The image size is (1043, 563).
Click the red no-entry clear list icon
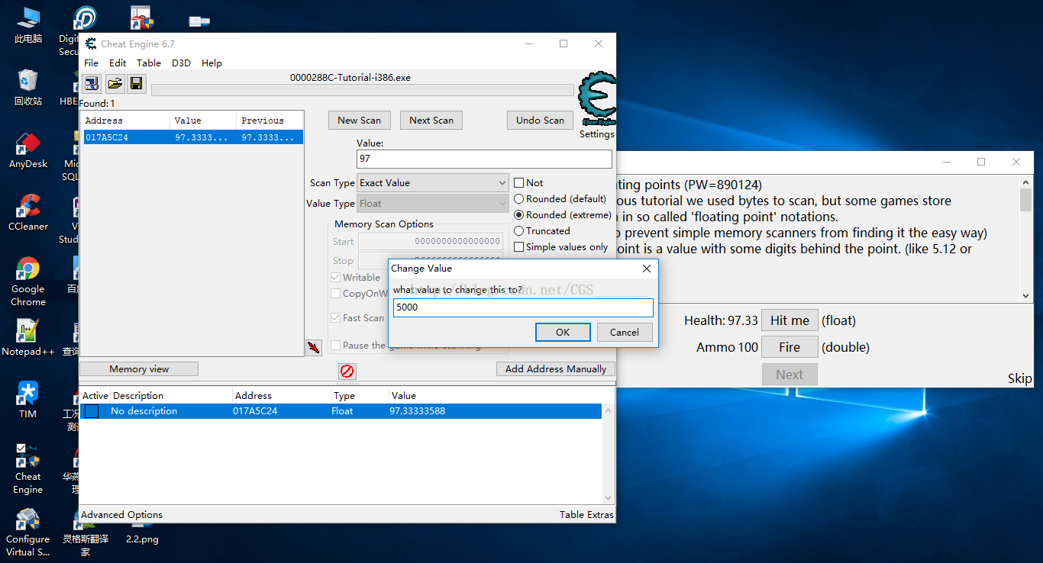click(x=347, y=372)
